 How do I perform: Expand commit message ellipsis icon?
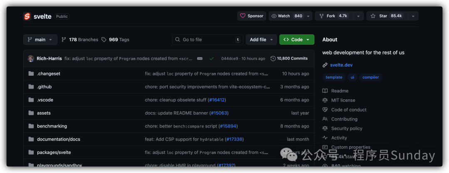pyautogui.click(x=200, y=59)
